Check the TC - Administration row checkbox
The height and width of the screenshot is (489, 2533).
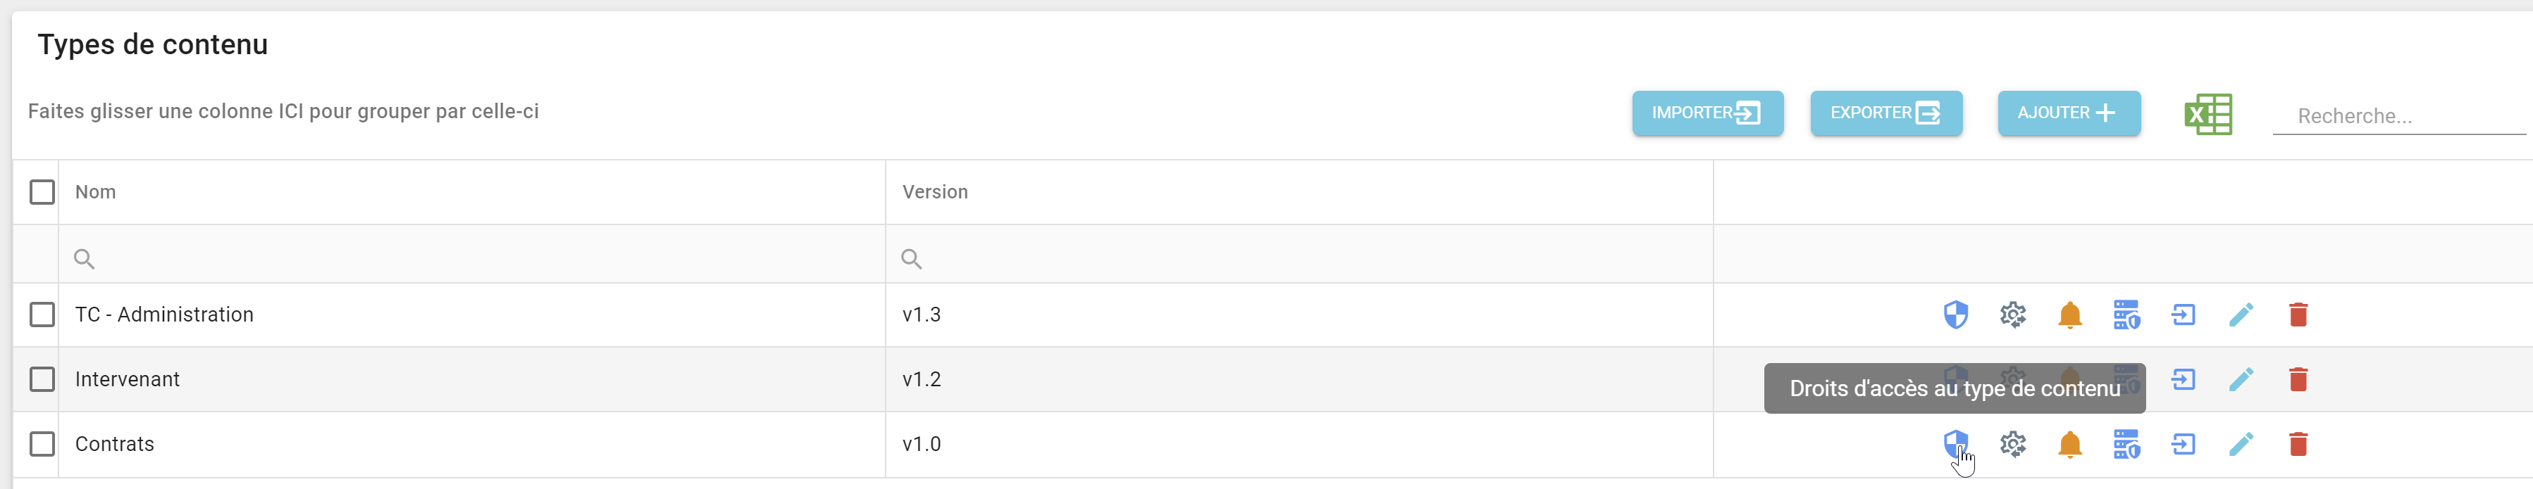coord(42,315)
